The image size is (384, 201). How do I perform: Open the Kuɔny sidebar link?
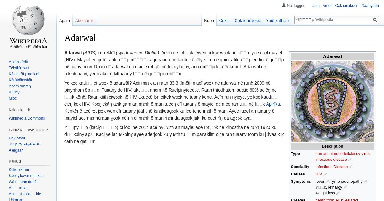click(14, 92)
